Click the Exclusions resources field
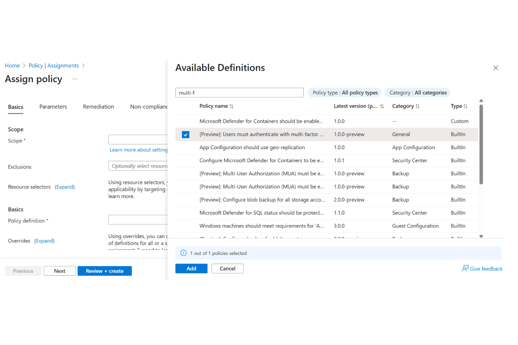This screenshot has width=518, height=345. point(138,166)
